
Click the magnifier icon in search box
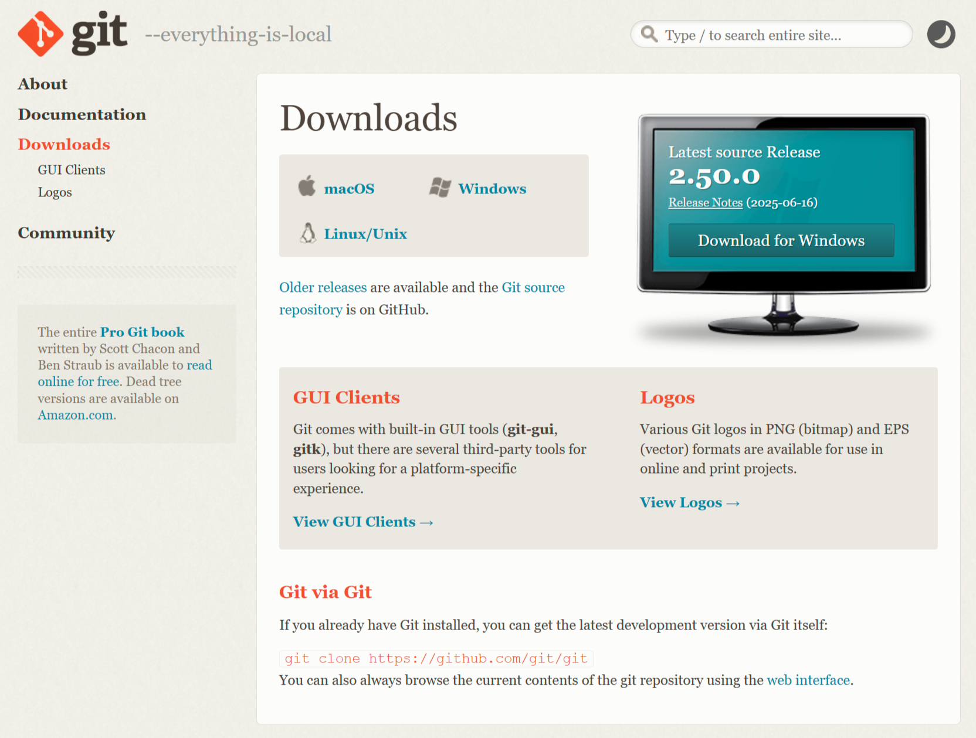click(x=649, y=34)
